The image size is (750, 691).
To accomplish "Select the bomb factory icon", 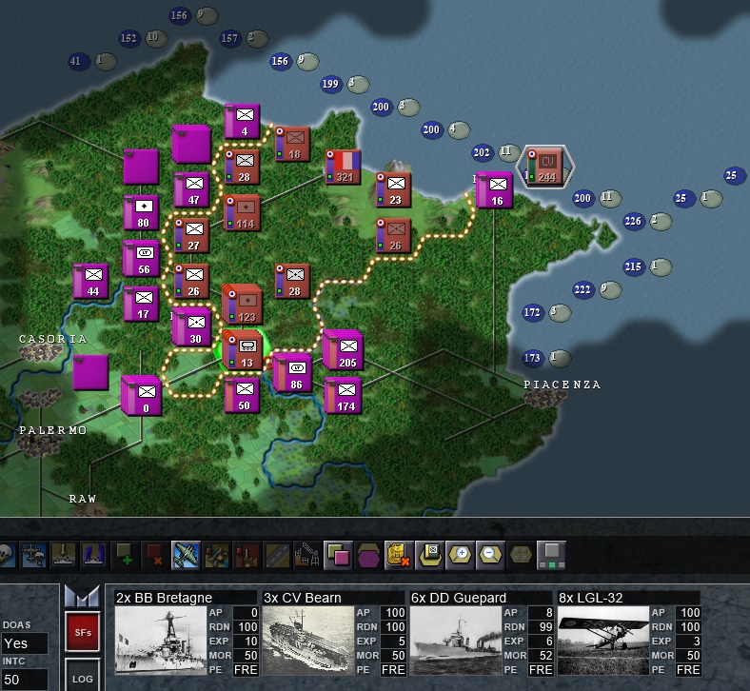I will click(247, 555).
